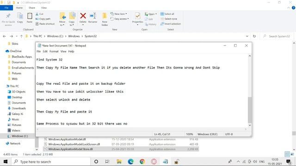Click Paste shortcut command
This screenshot has width=296, height=166.
[45, 24]
